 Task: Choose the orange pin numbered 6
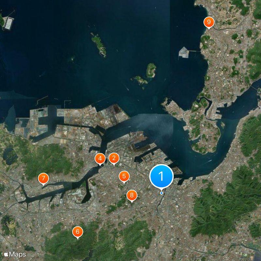point(78,232)
